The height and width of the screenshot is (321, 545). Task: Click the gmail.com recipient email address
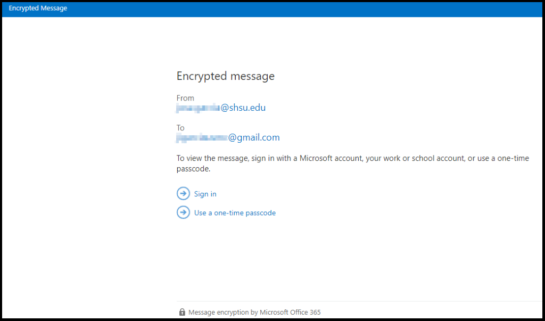point(228,137)
